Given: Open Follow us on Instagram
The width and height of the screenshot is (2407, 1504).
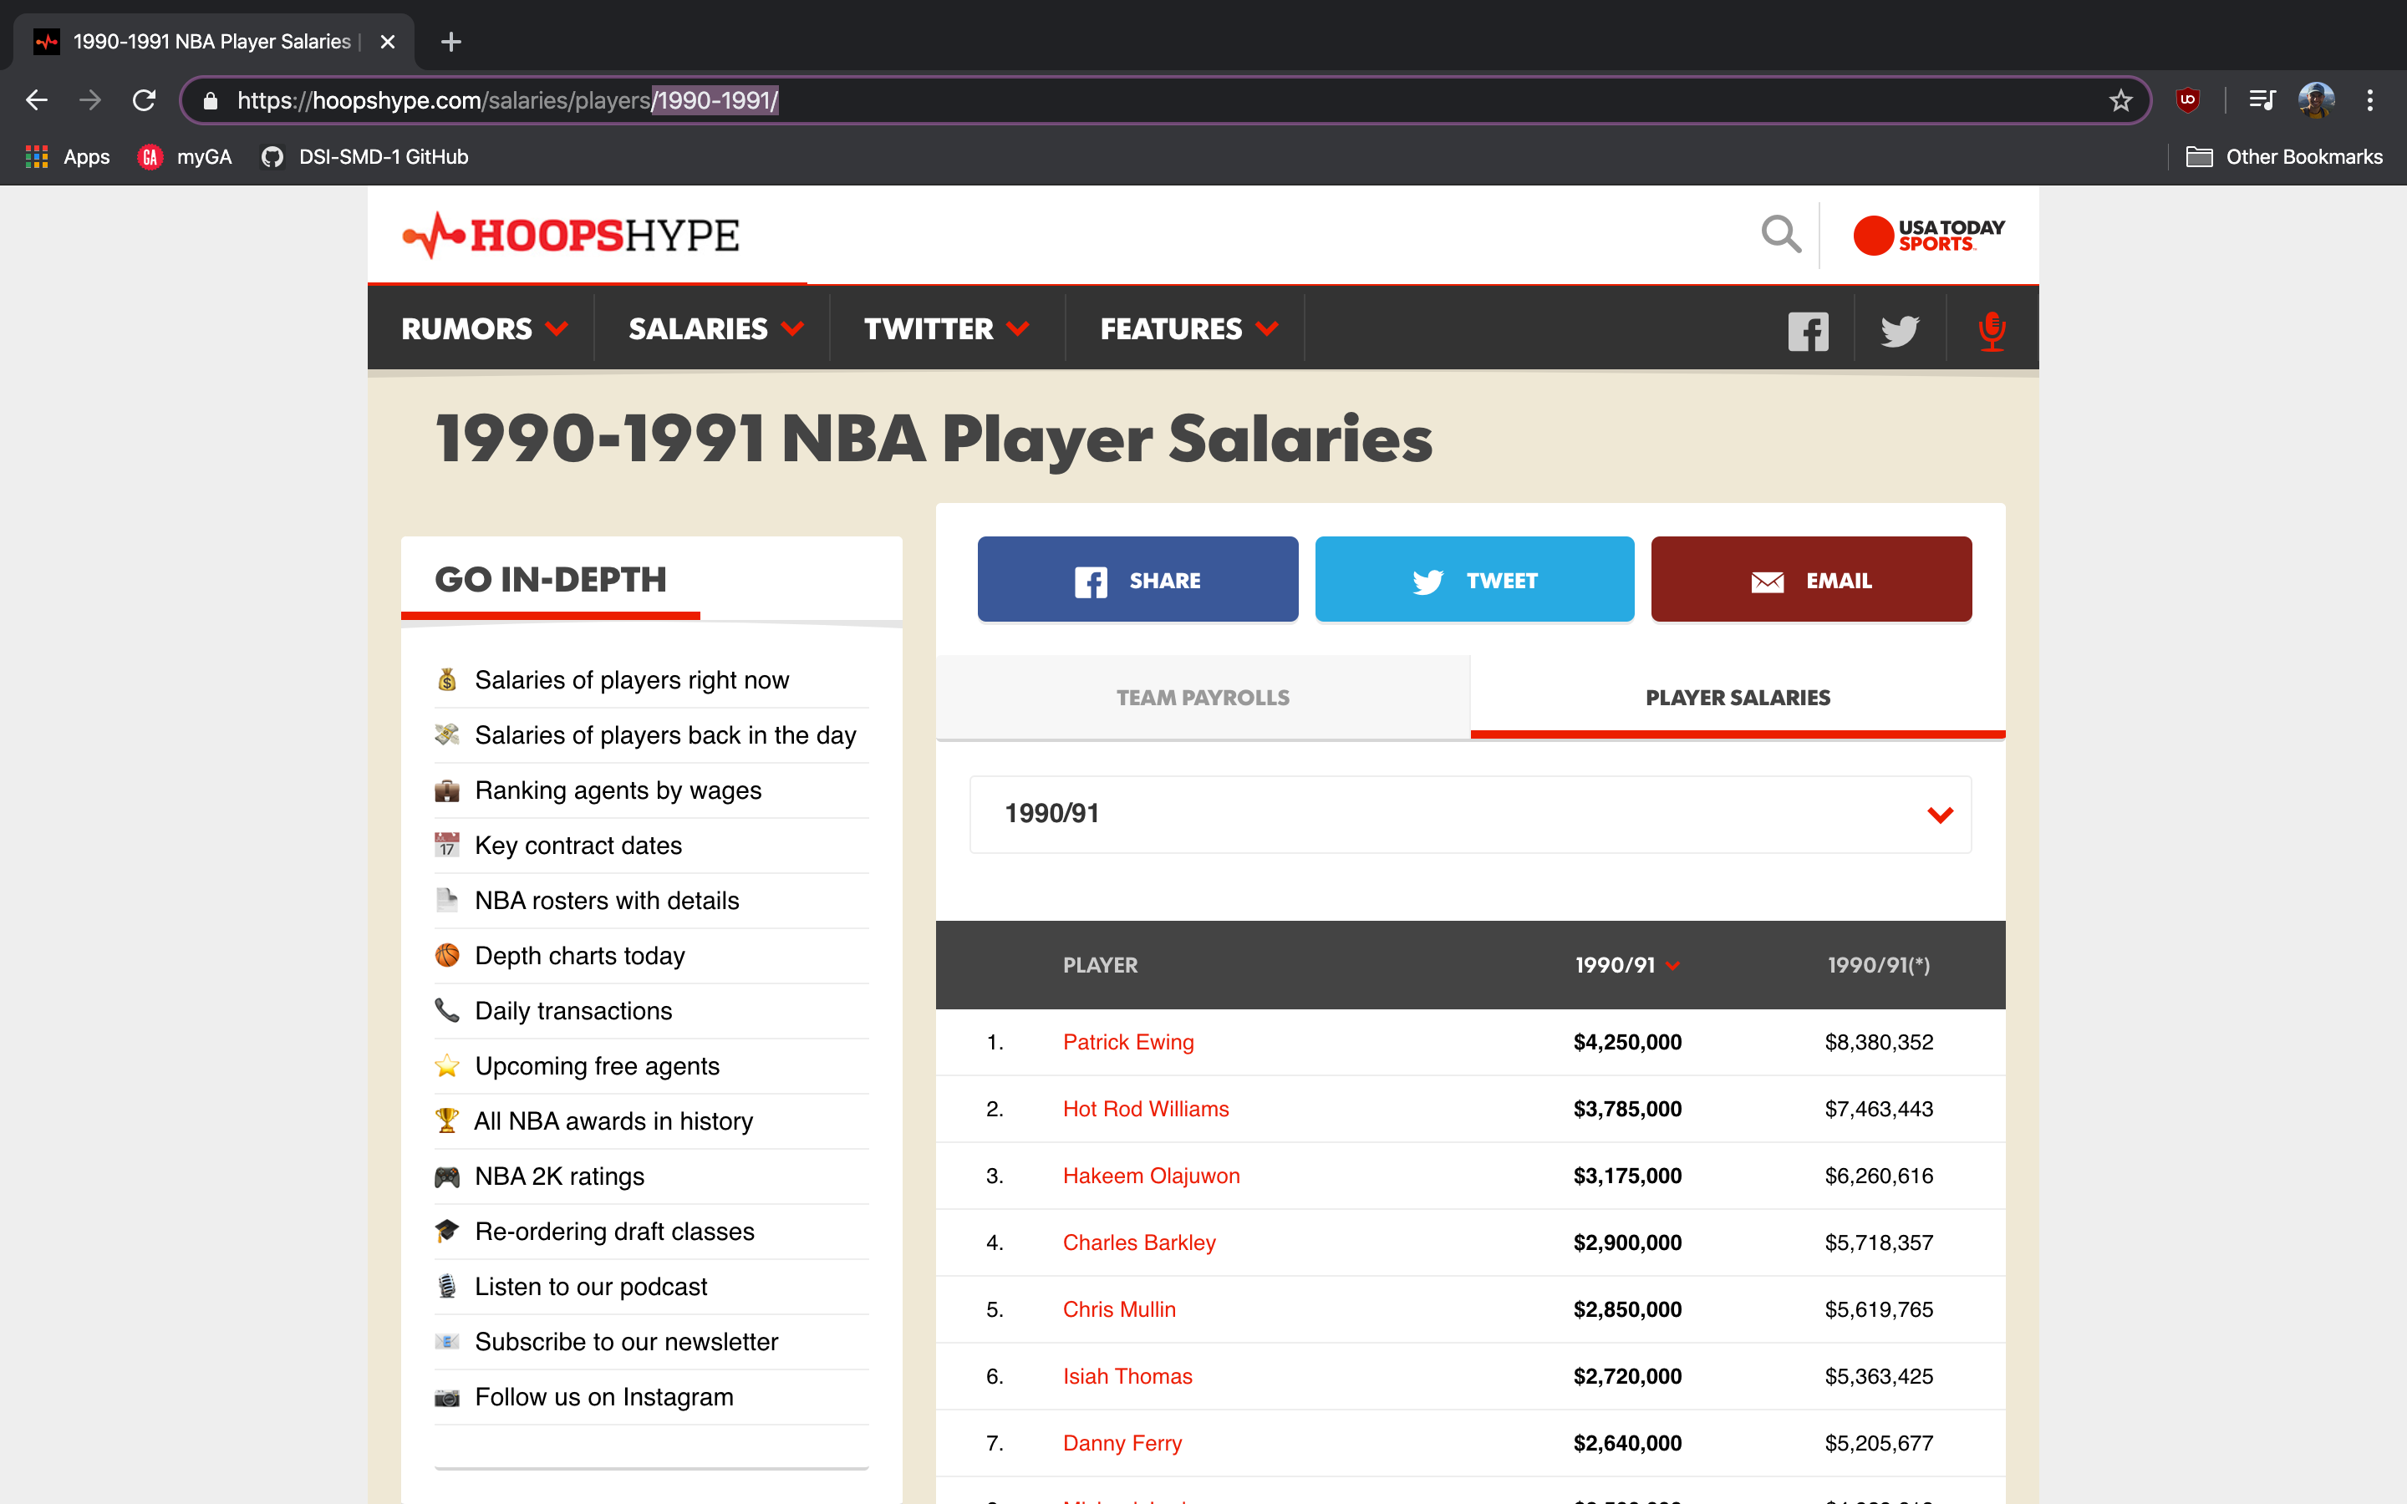Looking at the screenshot, I should point(603,1398).
